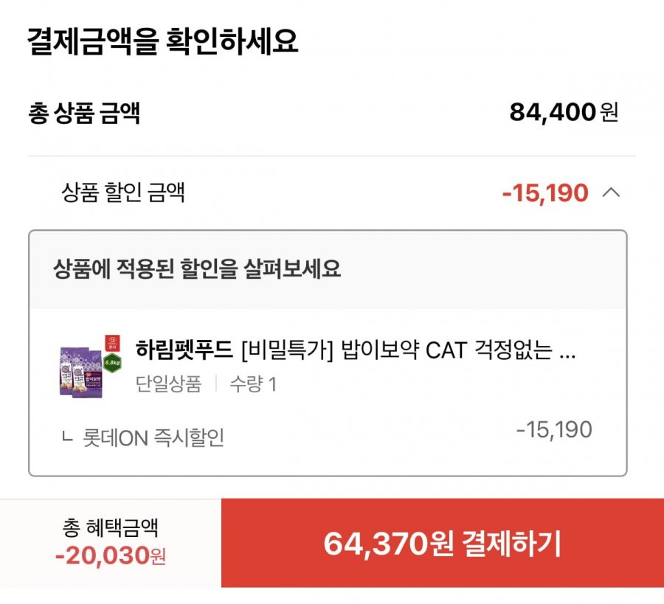Tap the 총 혜택금액 label

(x=111, y=528)
